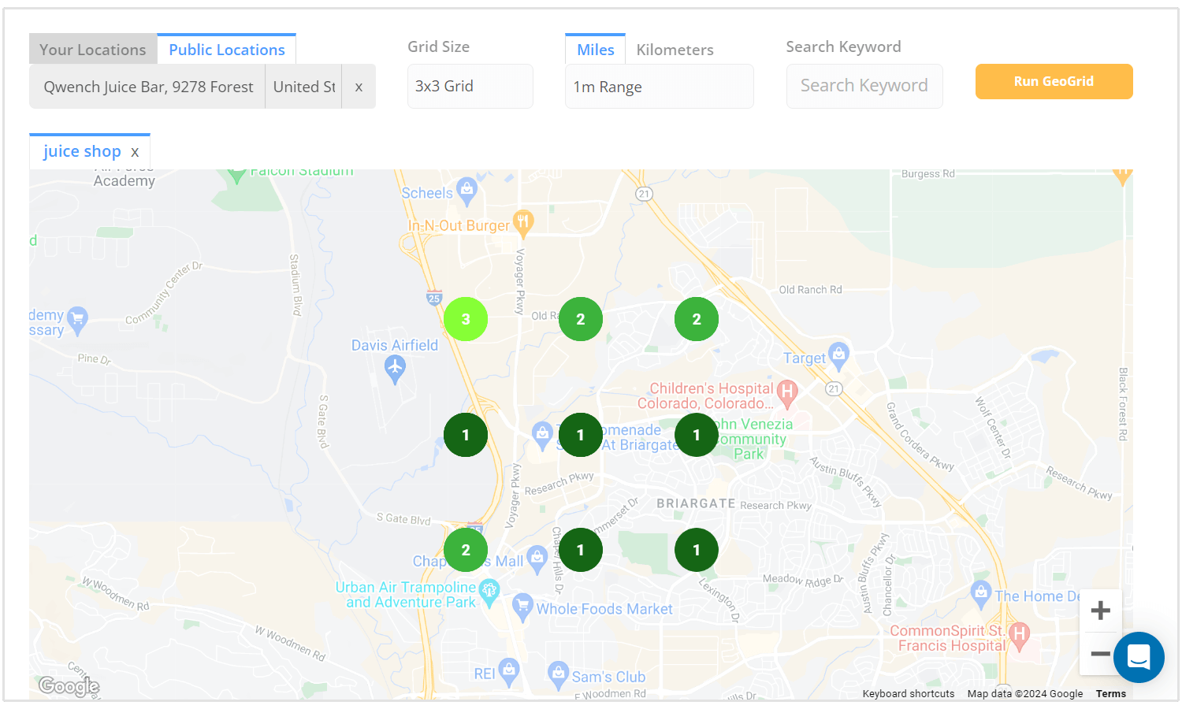Switch to Your Locations tab
The width and height of the screenshot is (1182, 709).
click(x=93, y=50)
